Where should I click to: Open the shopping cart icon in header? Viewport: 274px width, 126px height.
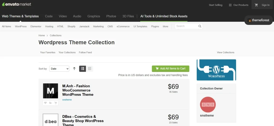pyautogui.click(x=256, y=5)
